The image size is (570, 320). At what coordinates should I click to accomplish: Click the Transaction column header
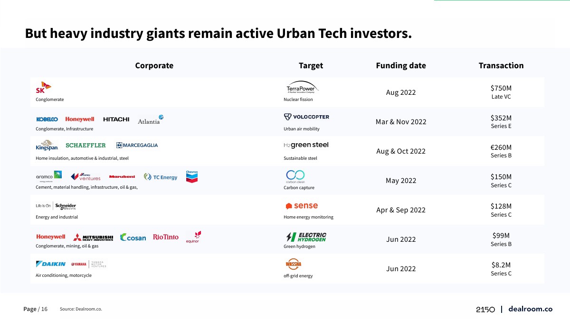[501, 65]
